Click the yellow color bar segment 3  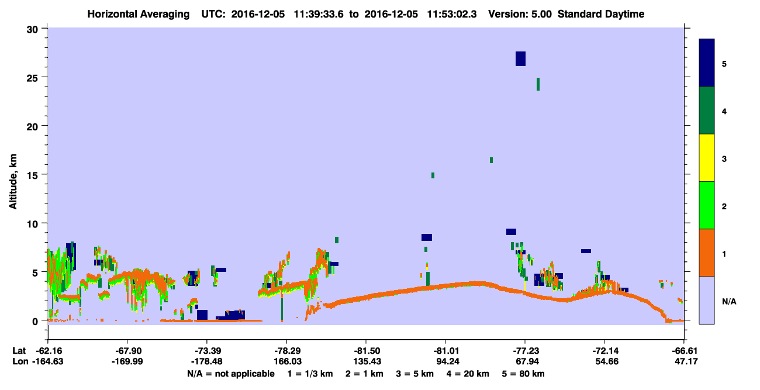pos(707,158)
